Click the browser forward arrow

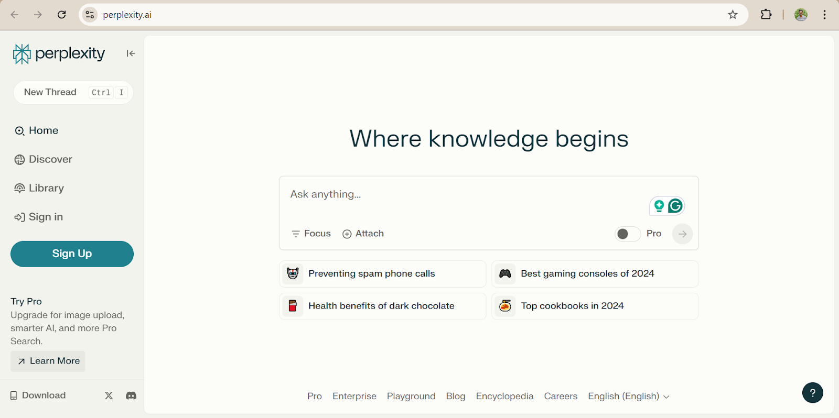(38, 15)
